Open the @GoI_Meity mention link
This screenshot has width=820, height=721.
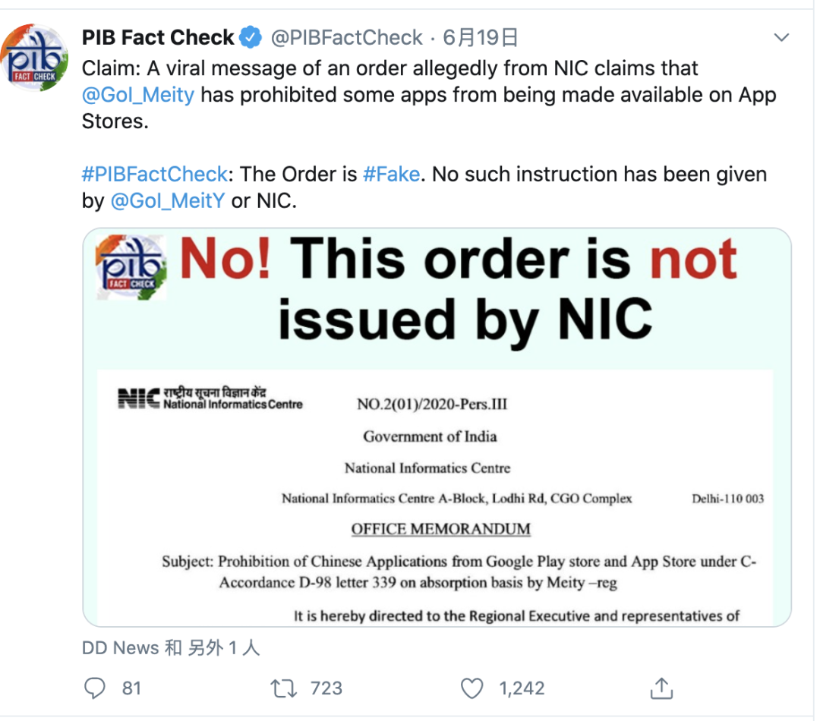[x=140, y=95]
